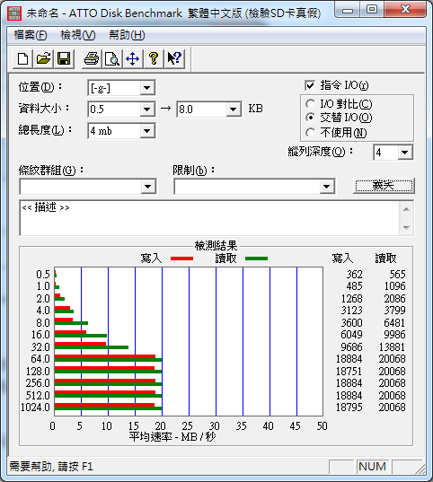The image size is (433, 482).
Task: Click description box scroll down arrow
Action: tap(406, 227)
